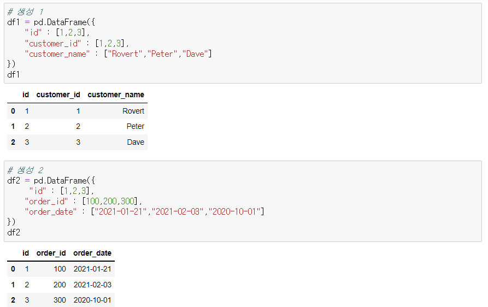
Task: Select the '2021-02-03' date cell
Action: click(x=92, y=285)
